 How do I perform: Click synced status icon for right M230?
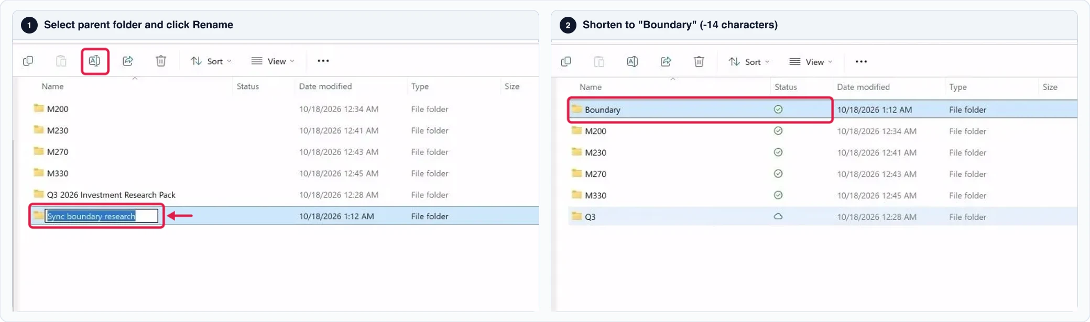(778, 152)
